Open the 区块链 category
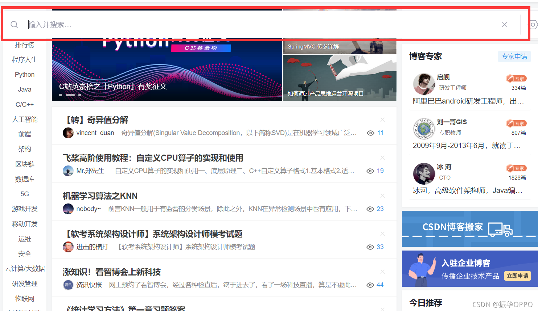The width and height of the screenshot is (538, 311). [x=25, y=164]
